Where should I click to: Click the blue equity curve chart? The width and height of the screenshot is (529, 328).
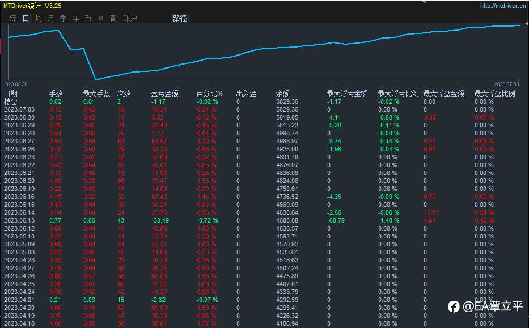(x=264, y=52)
